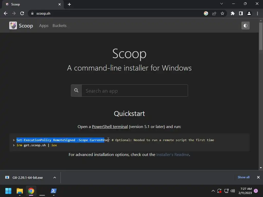
Task: Open the PowerShell terminal link
Action: pos(110,127)
